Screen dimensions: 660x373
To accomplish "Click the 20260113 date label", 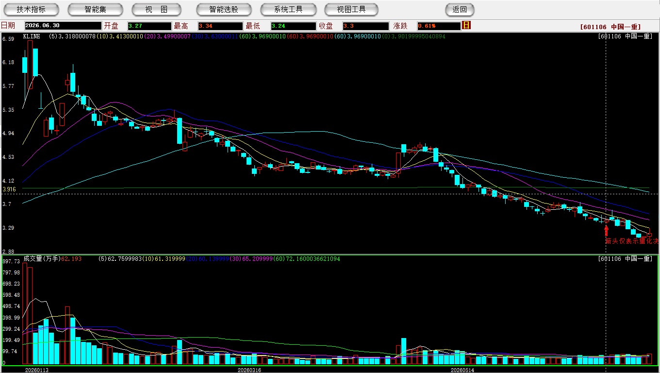I will [37, 370].
